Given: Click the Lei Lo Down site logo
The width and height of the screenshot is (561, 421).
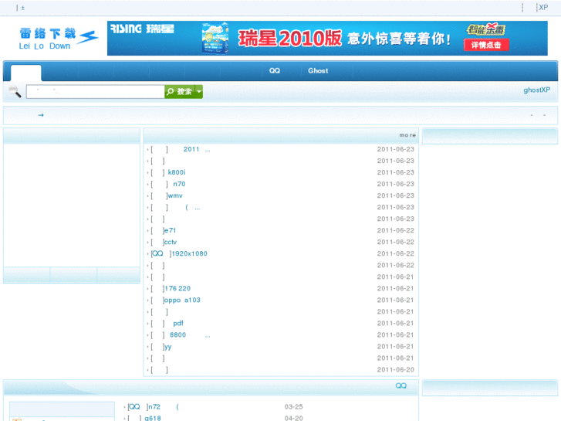Looking at the screenshot, I should click(x=59, y=39).
